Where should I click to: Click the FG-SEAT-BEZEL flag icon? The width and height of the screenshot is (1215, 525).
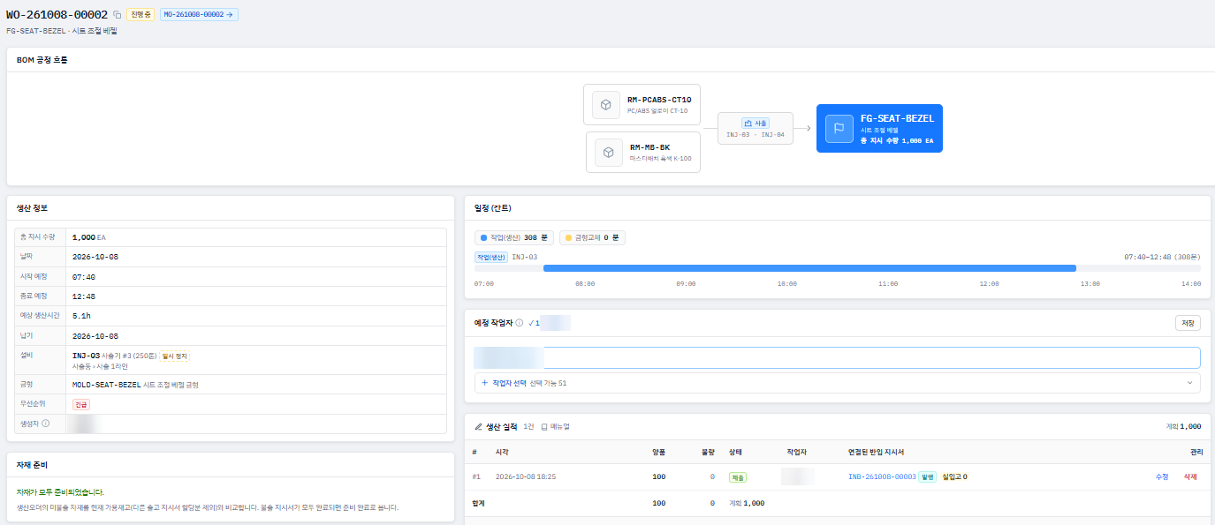pos(839,128)
